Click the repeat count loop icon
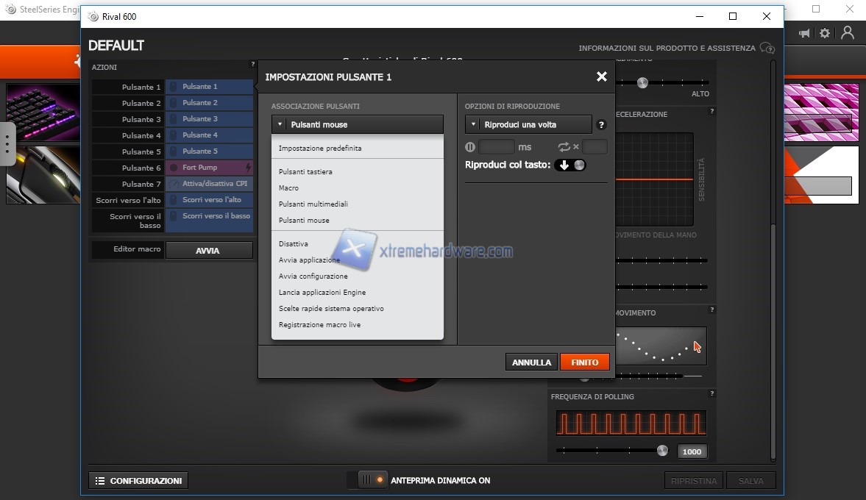The height and width of the screenshot is (500, 866). point(564,147)
